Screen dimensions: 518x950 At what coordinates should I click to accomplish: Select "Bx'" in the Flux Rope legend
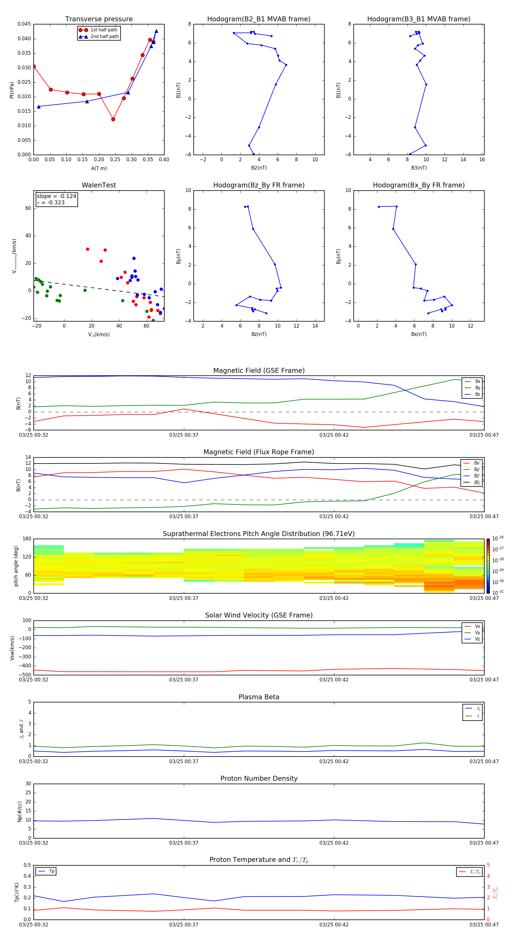[x=472, y=463]
